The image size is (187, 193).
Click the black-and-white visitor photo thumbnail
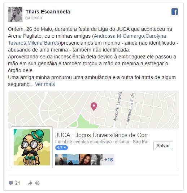coord(97,160)
